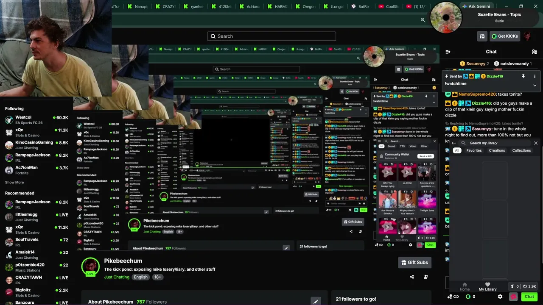Open the Just Chatting category link
543x305 pixels.
[x=117, y=277]
